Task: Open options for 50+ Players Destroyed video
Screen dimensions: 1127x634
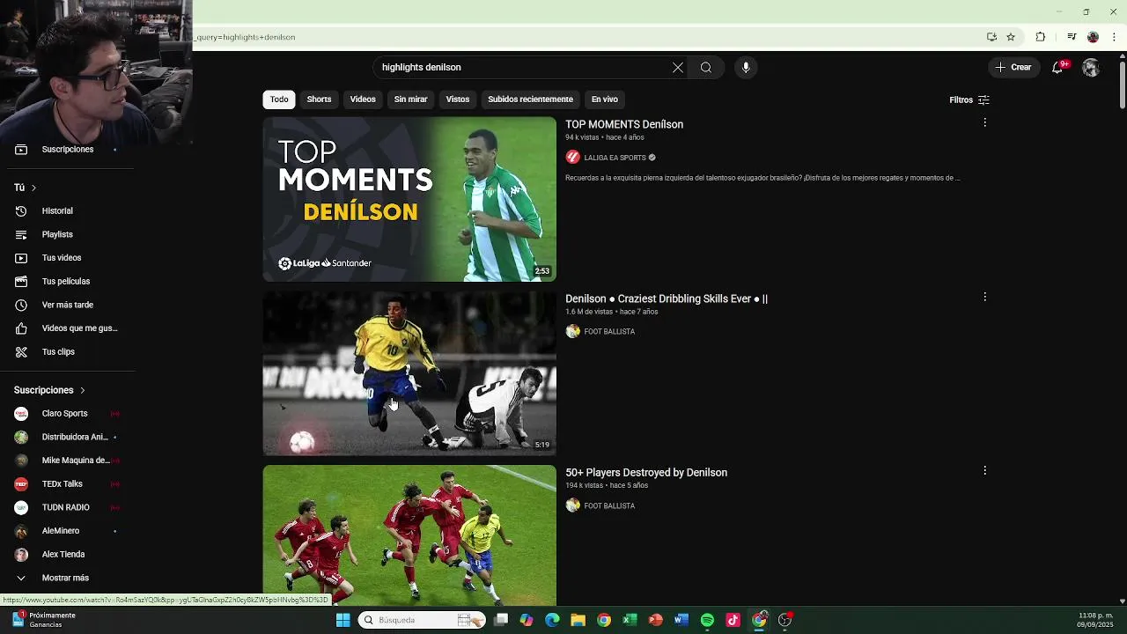Action: point(984,471)
